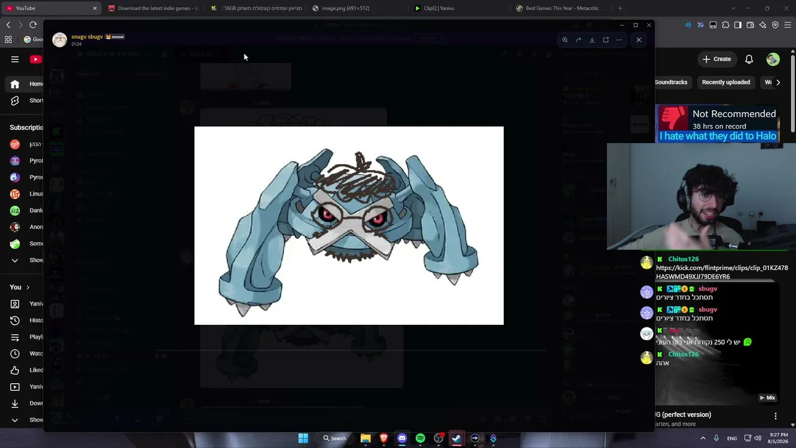
Task: Switch to the YouTube browser tab
Action: pos(50,8)
